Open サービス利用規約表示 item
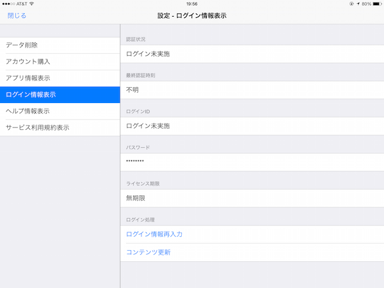This screenshot has height=288, width=384. pos(60,127)
